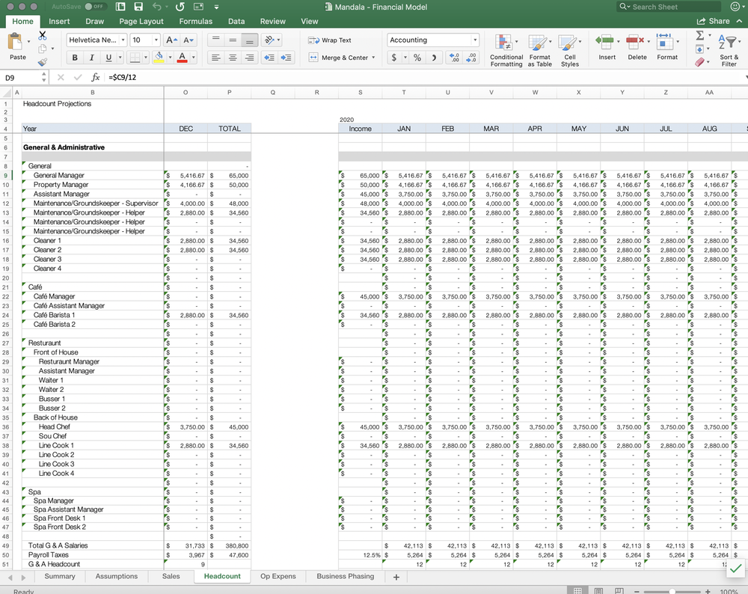The image size is (748, 594).
Task: Click the Name Box showing D9
Action: pos(21,77)
